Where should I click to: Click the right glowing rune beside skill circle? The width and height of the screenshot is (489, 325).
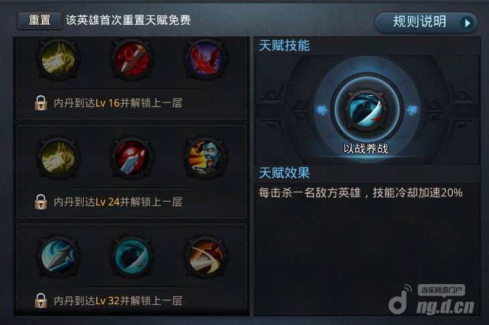pos(412,110)
